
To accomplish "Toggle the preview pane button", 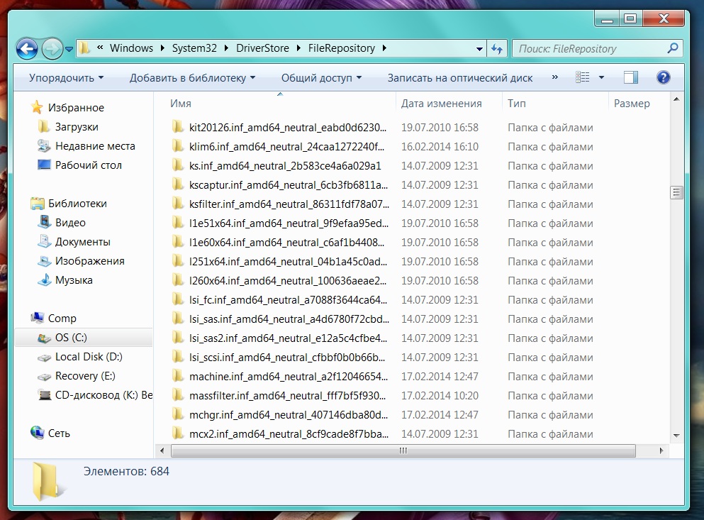I will click(631, 77).
